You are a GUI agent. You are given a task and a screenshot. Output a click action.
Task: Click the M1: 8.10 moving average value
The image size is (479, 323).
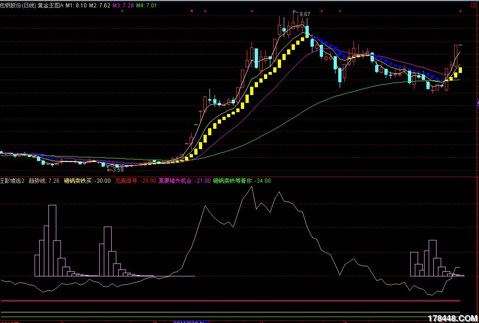click(x=76, y=6)
